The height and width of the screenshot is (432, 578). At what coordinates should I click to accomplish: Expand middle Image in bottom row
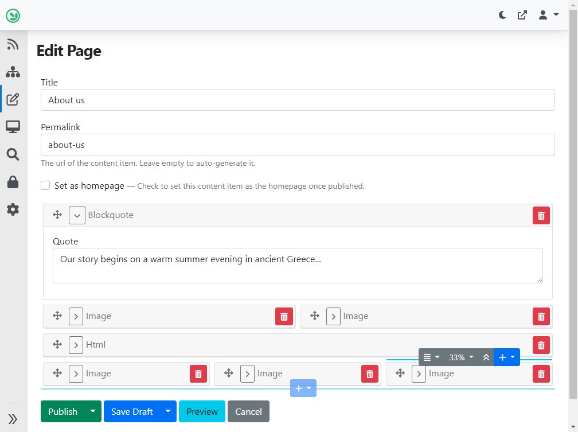click(x=247, y=374)
